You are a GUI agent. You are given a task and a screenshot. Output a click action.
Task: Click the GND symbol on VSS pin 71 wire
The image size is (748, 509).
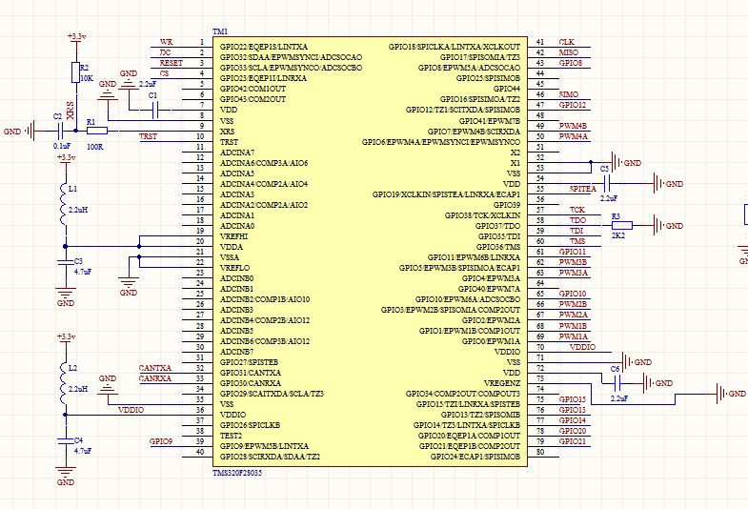click(x=637, y=362)
